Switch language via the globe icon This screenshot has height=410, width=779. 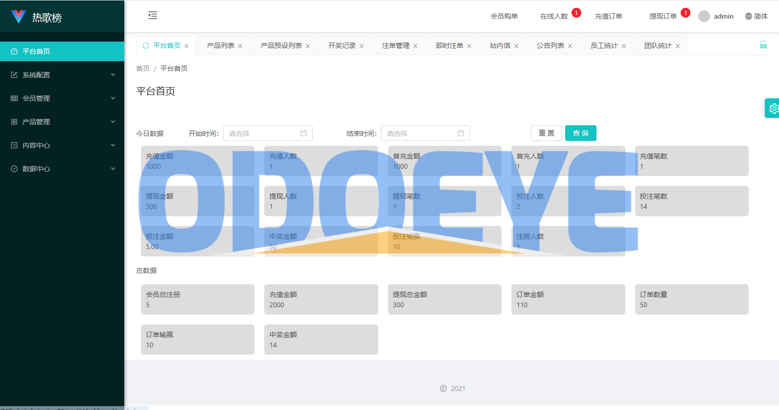749,16
